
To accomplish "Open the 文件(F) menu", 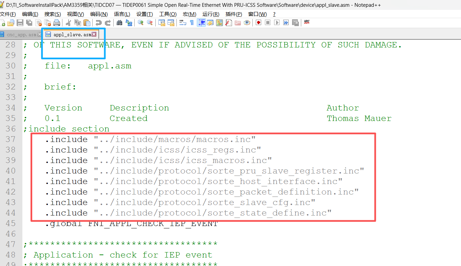I will click(x=8, y=14).
